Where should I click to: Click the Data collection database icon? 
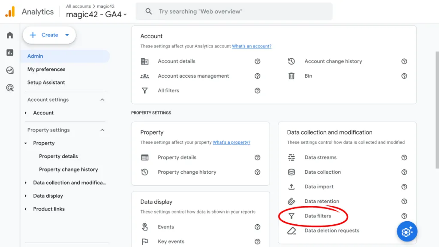[292, 172]
